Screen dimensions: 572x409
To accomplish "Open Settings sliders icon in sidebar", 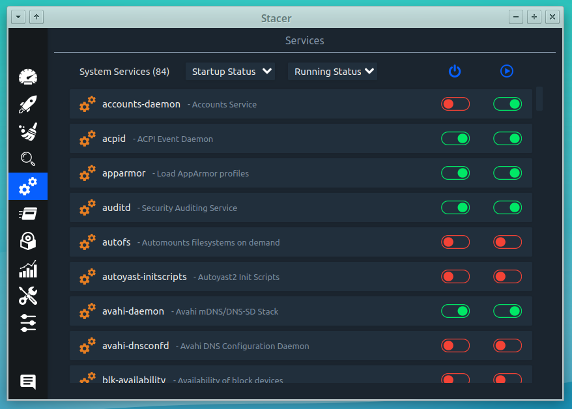I will pyautogui.click(x=28, y=323).
